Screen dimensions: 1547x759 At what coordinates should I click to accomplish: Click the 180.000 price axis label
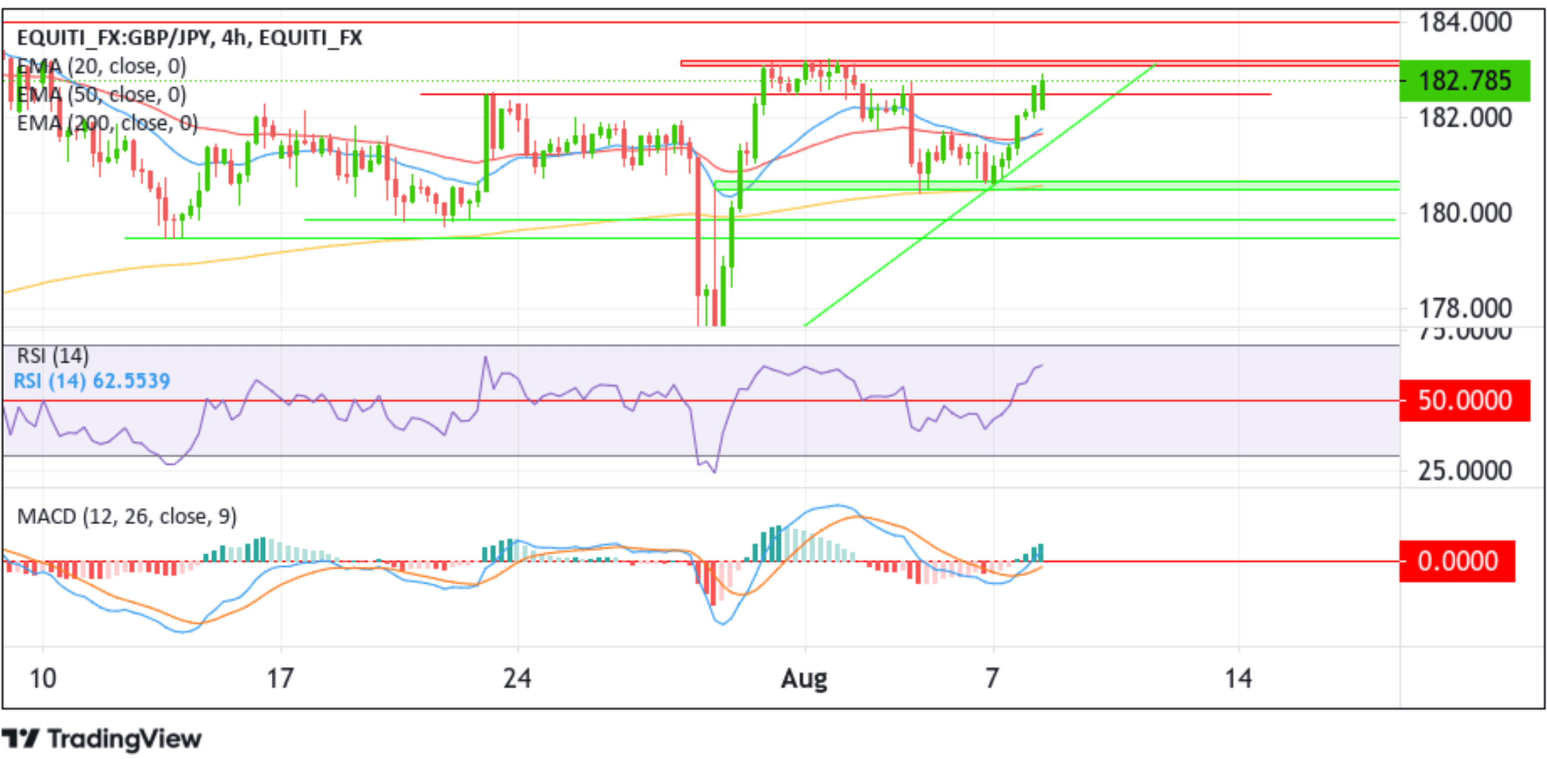click(x=1465, y=213)
